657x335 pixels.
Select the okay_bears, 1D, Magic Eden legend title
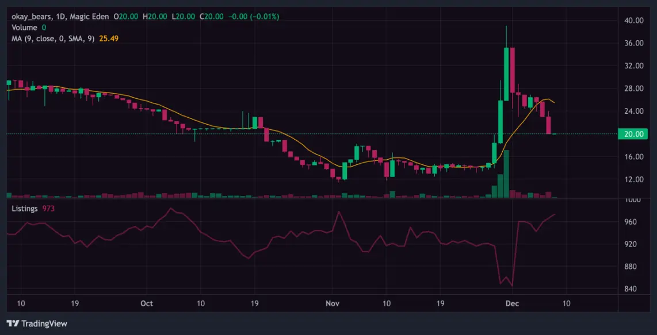click(x=60, y=17)
